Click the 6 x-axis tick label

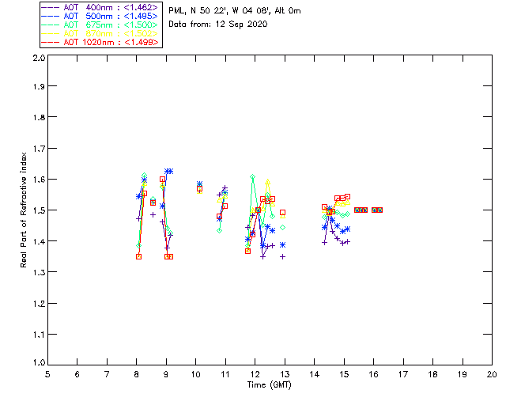coord(77,374)
